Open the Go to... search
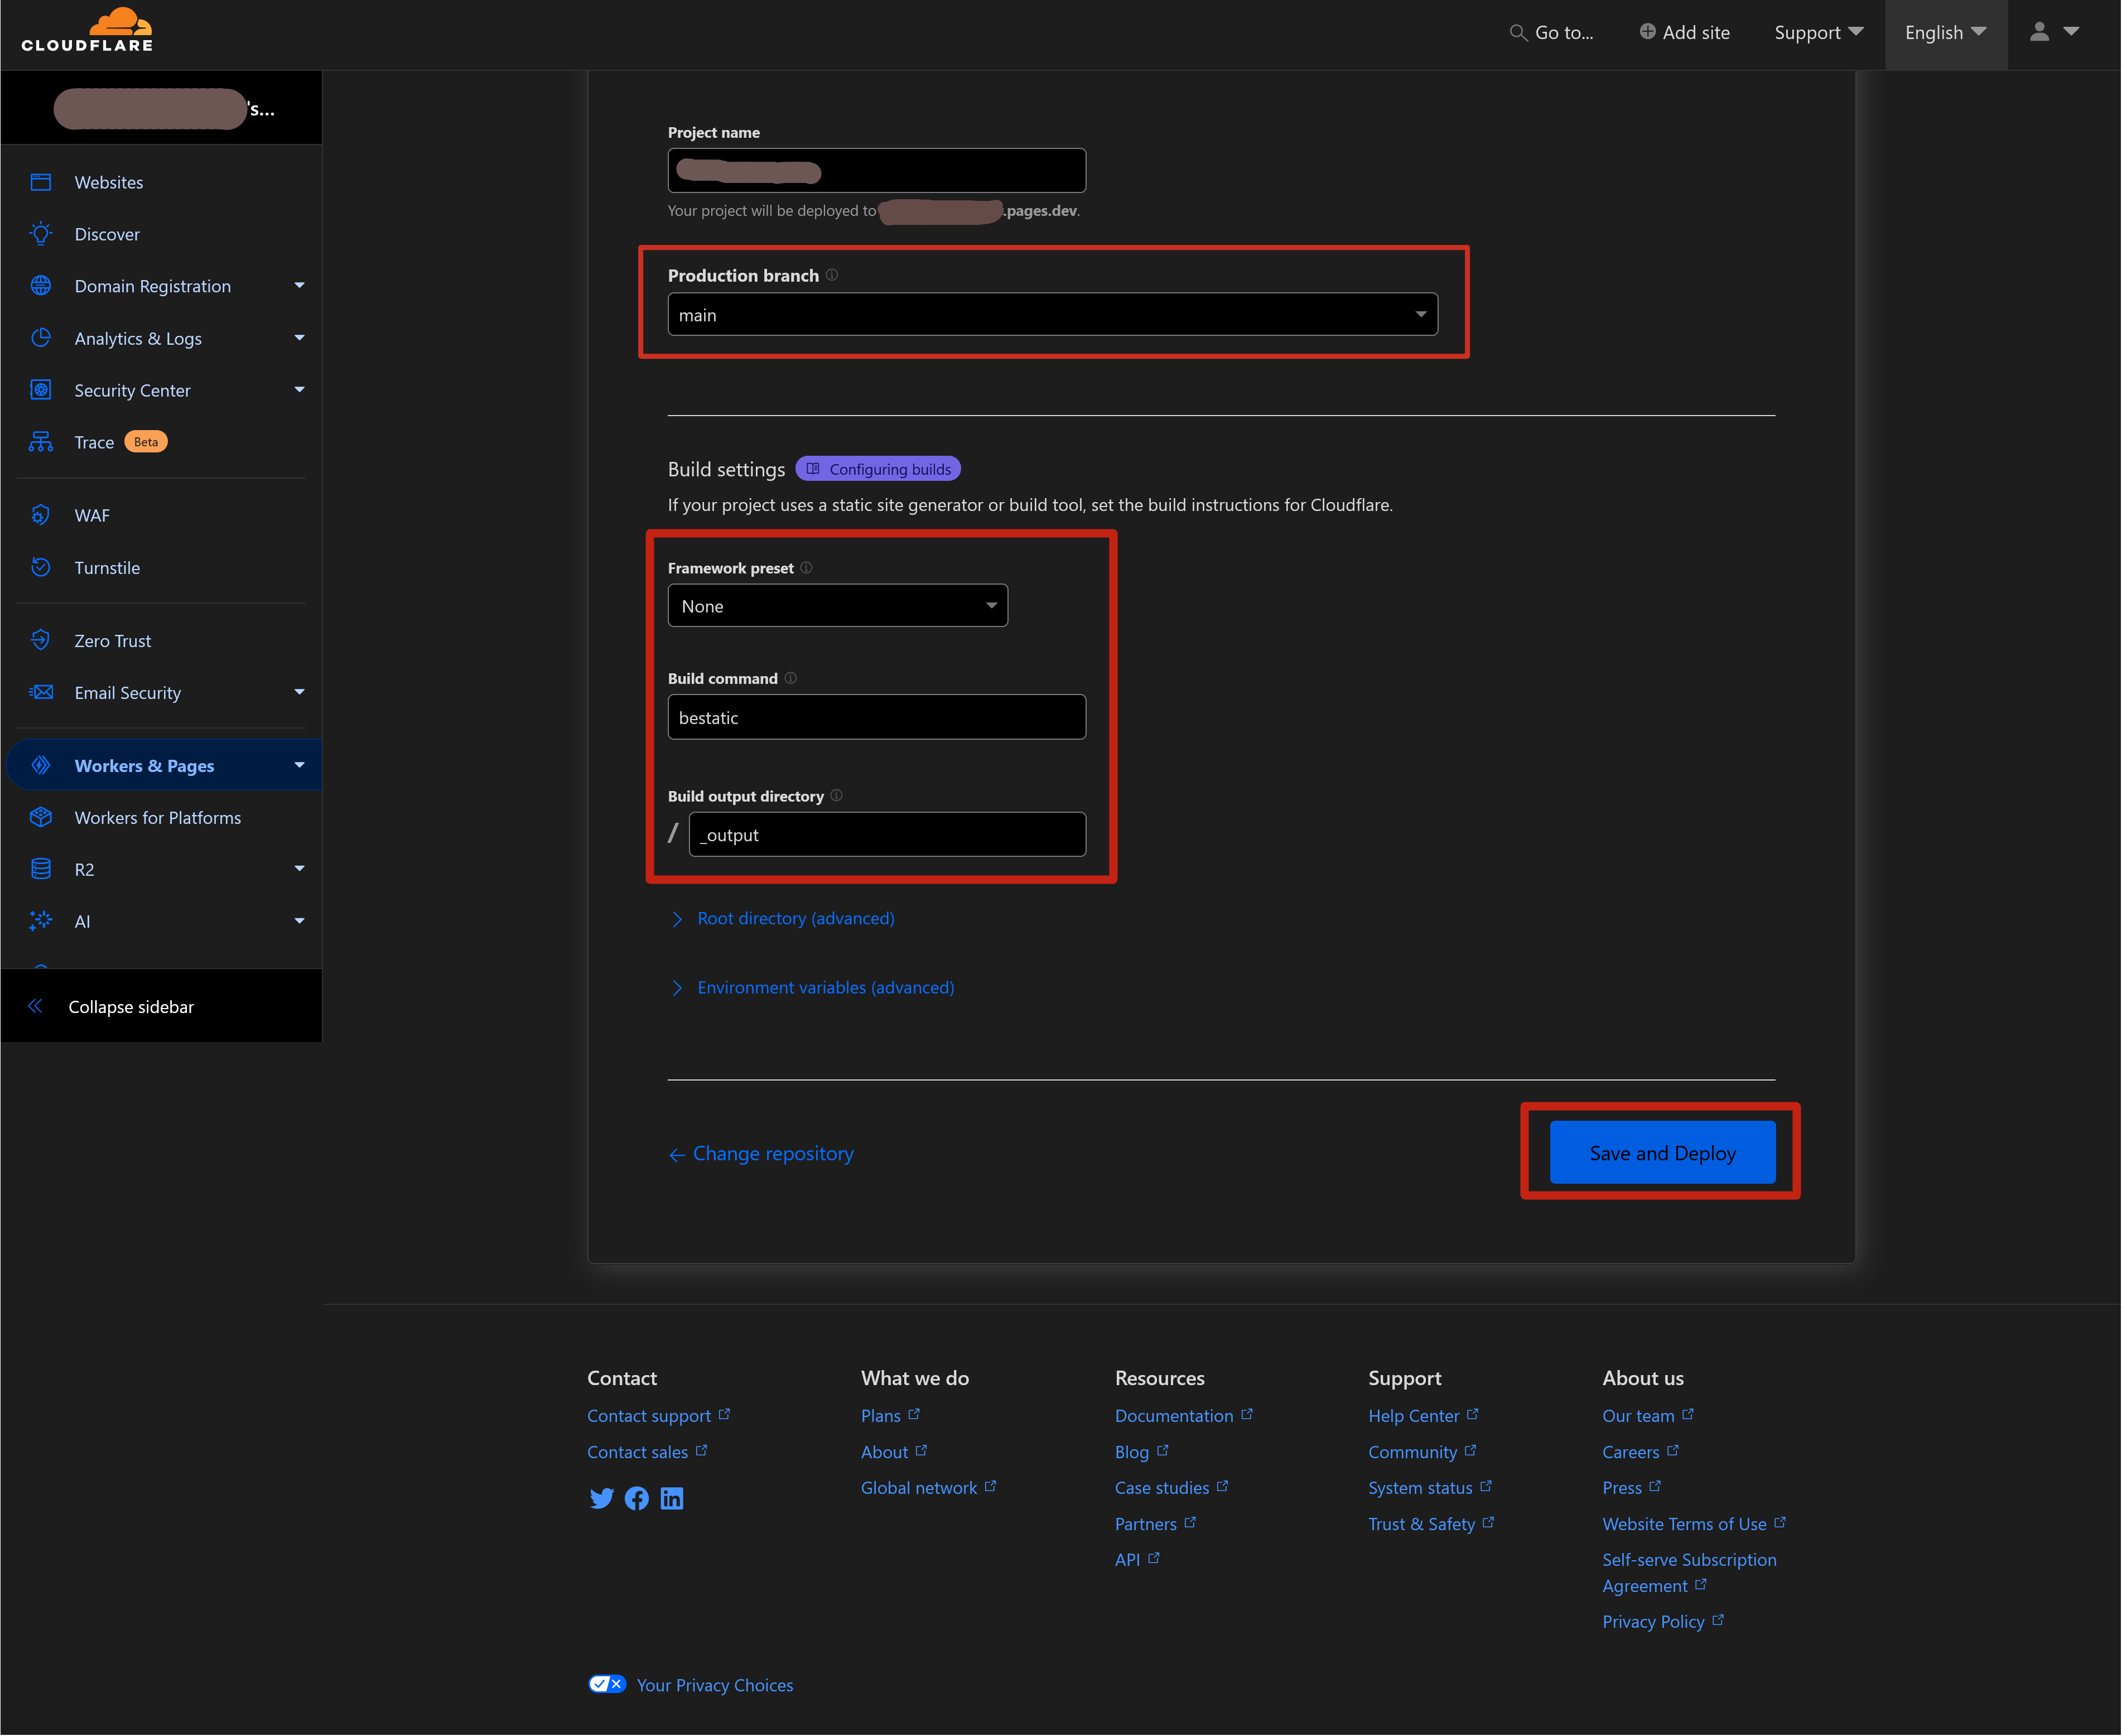This screenshot has height=1736, width=2122. [1552, 32]
